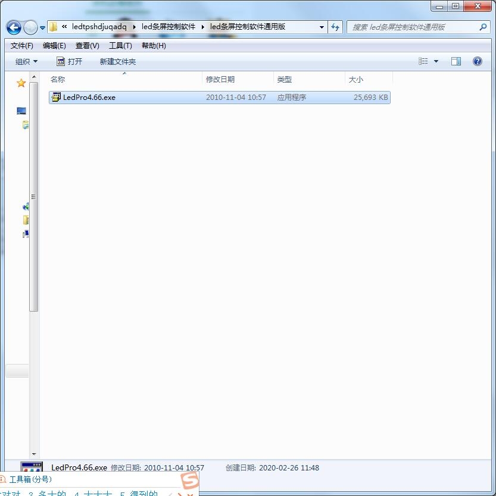
Task: Open Favorites star in navigation pane
Action: click(21, 83)
